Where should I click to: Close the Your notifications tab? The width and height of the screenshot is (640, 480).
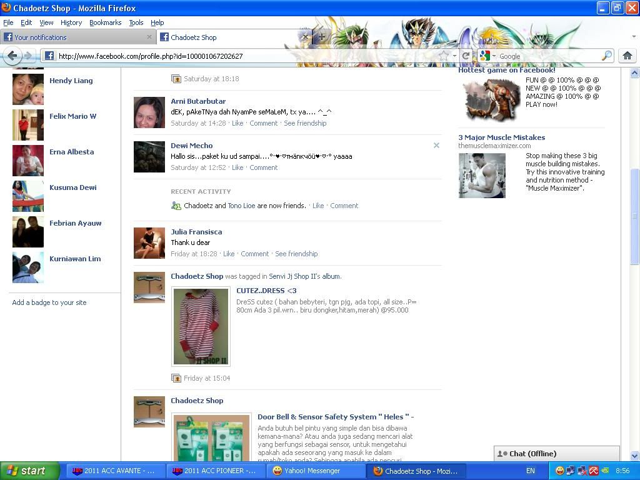tap(149, 37)
